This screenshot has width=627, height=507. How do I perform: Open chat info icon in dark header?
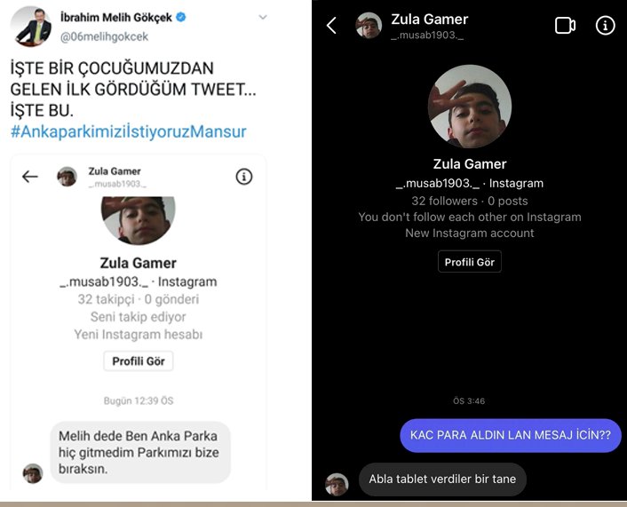605,26
